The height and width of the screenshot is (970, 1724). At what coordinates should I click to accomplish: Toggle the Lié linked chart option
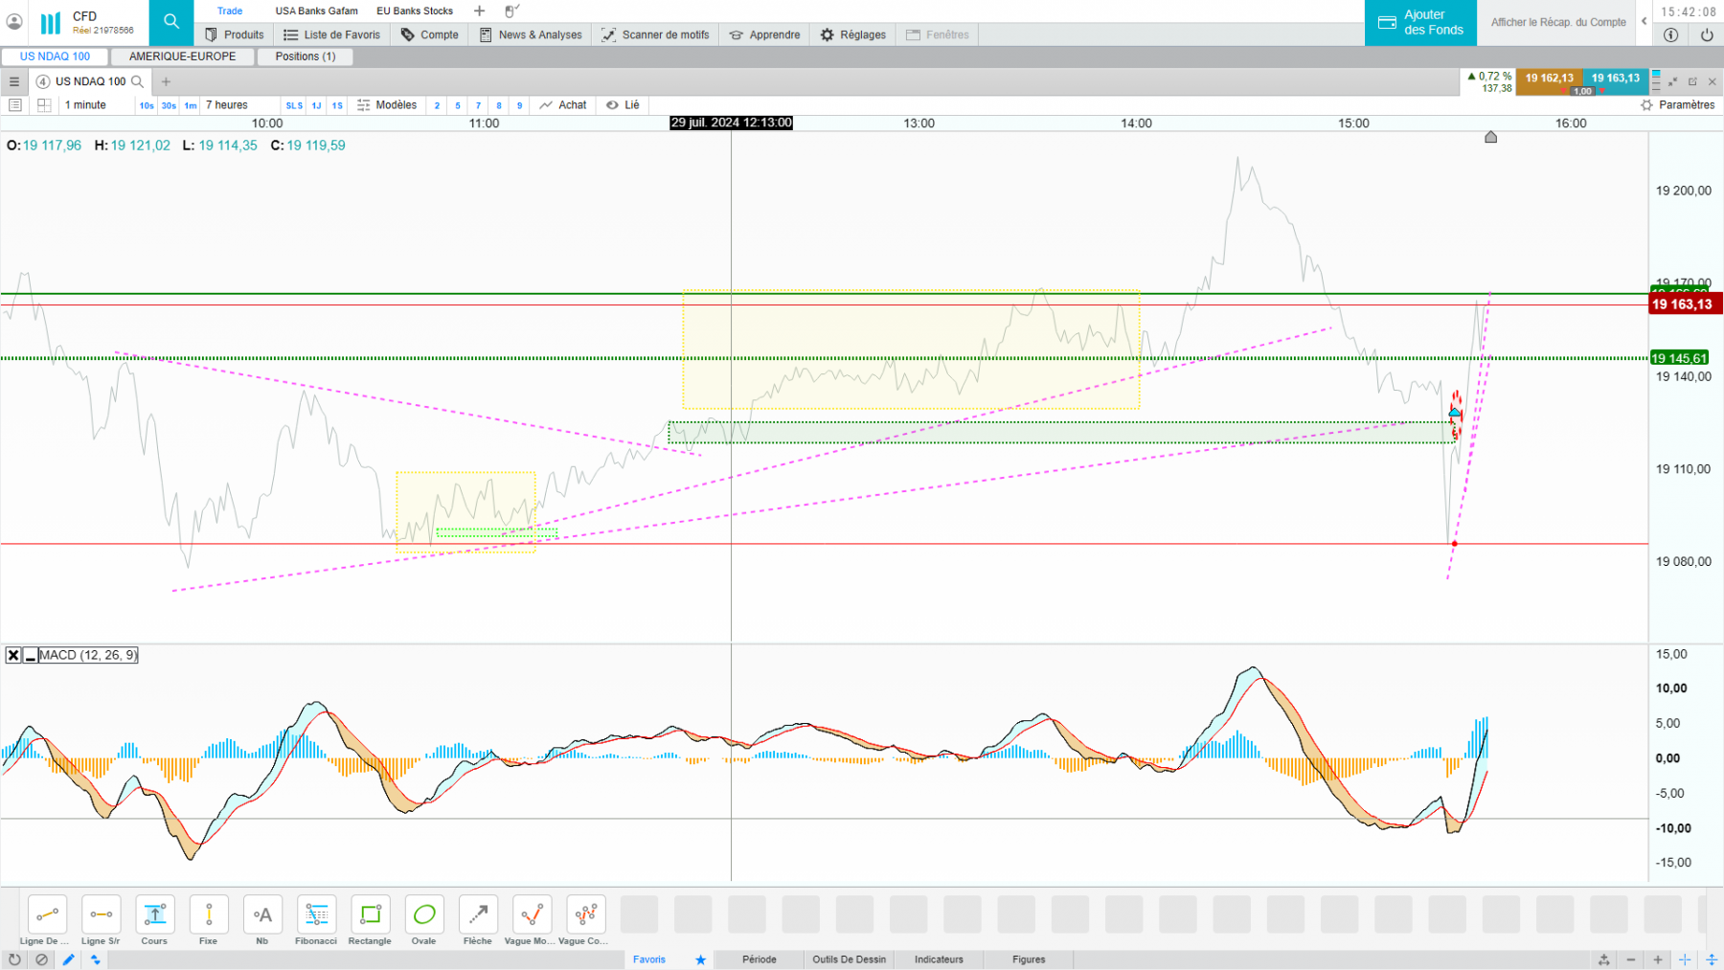point(623,105)
